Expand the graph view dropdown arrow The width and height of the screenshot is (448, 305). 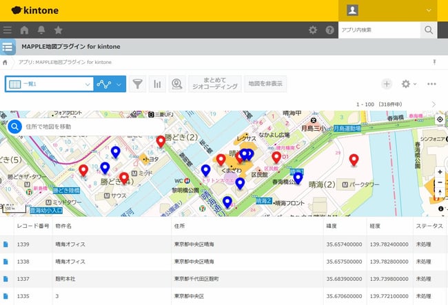pyautogui.click(x=119, y=84)
